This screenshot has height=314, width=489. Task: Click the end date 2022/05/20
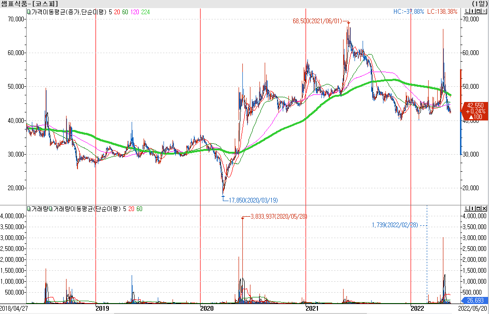pyautogui.click(x=472, y=308)
